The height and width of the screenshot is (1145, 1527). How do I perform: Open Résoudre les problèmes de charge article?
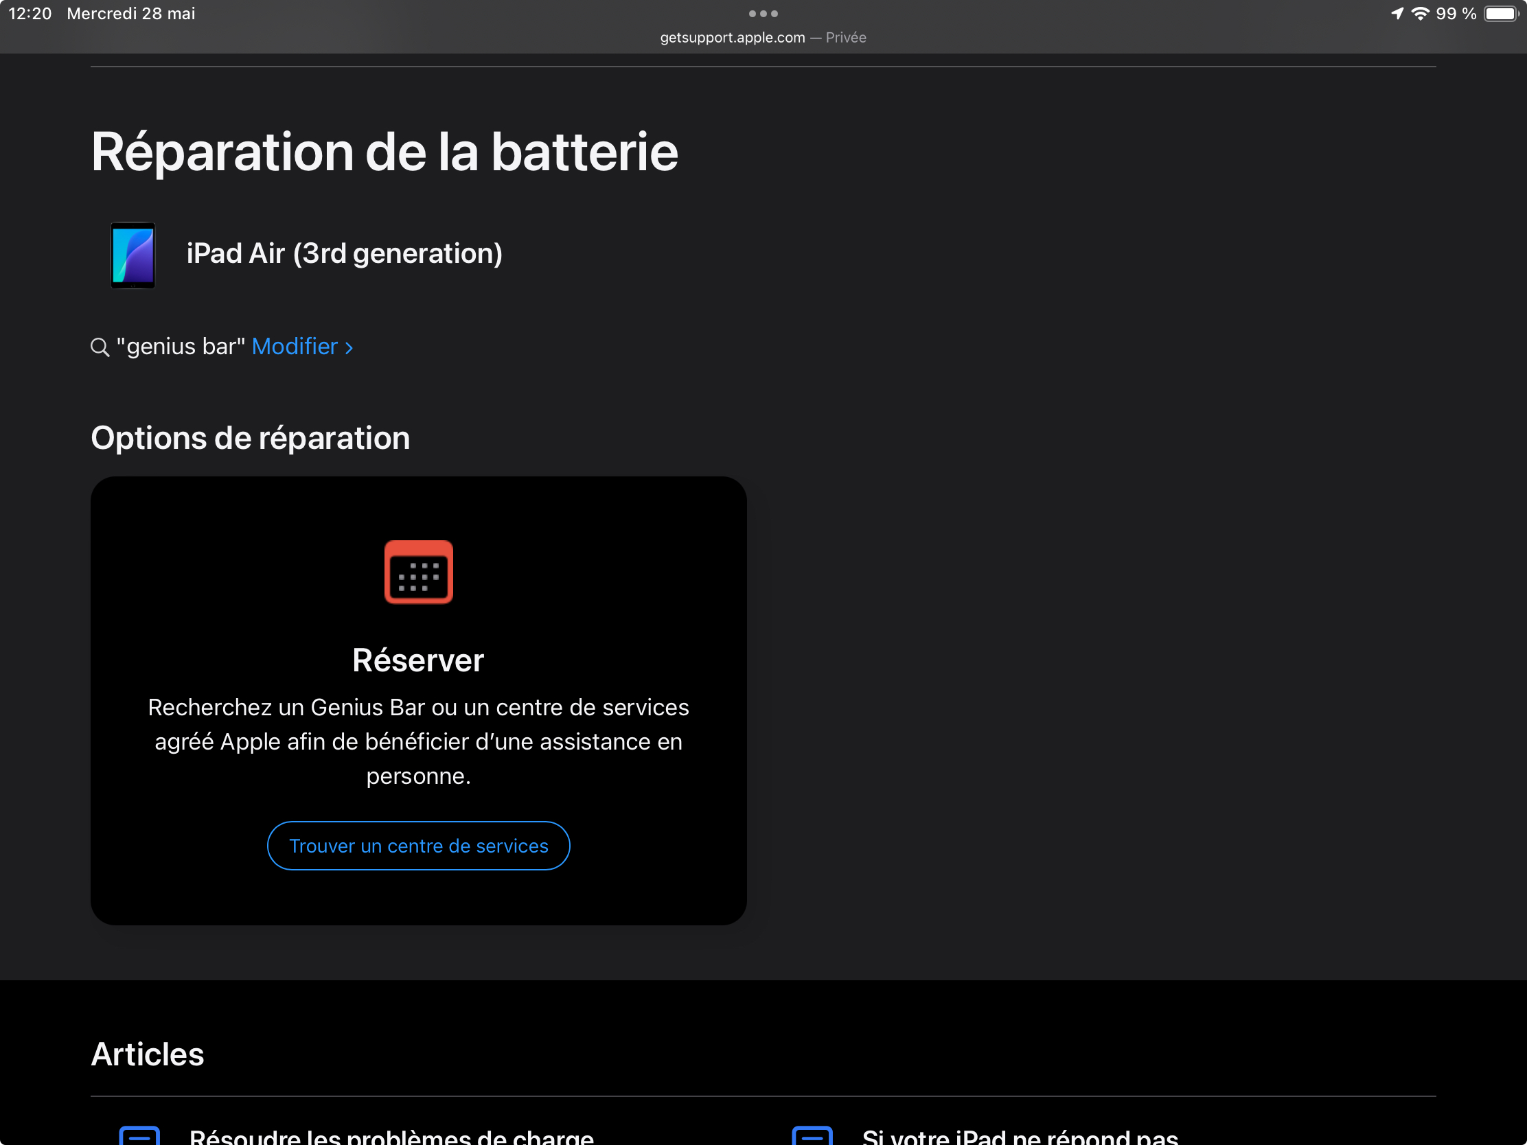(391, 1135)
